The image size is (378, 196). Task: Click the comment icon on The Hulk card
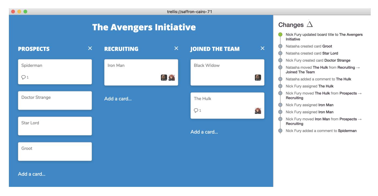tap(196, 111)
